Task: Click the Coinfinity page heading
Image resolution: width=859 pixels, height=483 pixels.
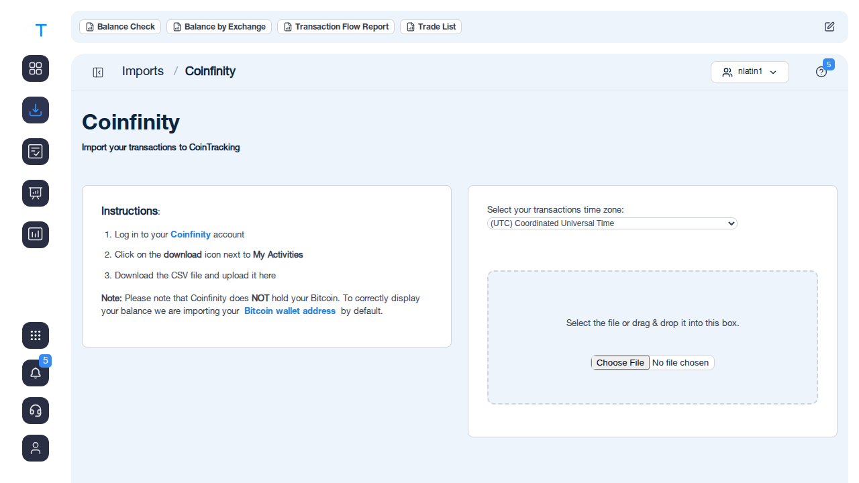Action: tap(131, 122)
